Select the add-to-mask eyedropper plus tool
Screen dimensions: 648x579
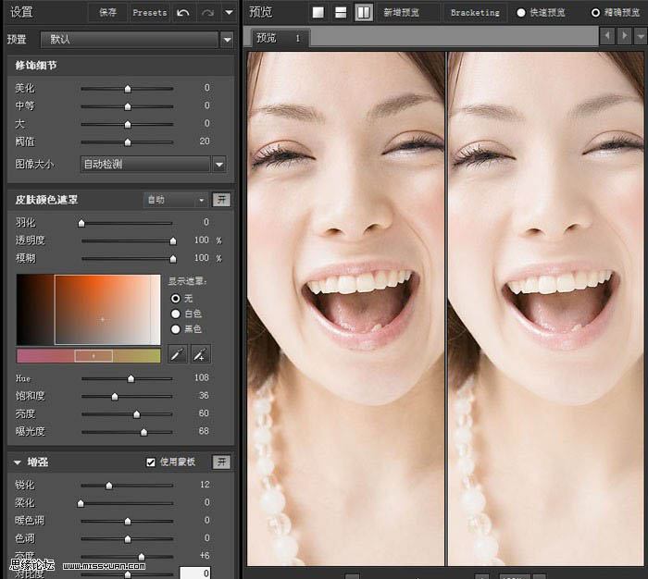[x=200, y=354]
